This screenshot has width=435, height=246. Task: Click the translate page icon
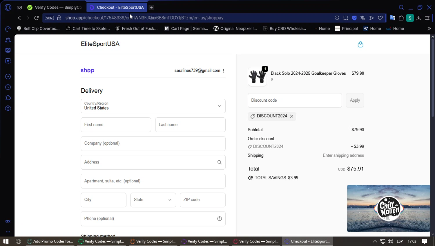tap(363, 18)
